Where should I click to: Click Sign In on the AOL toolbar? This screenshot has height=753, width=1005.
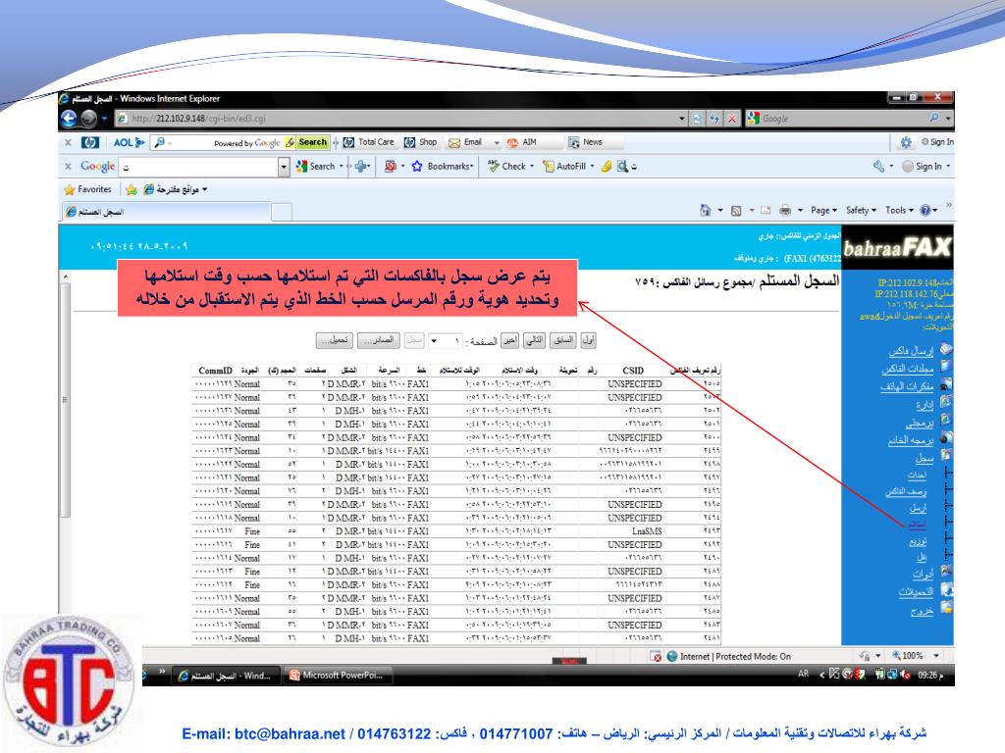tap(937, 142)
